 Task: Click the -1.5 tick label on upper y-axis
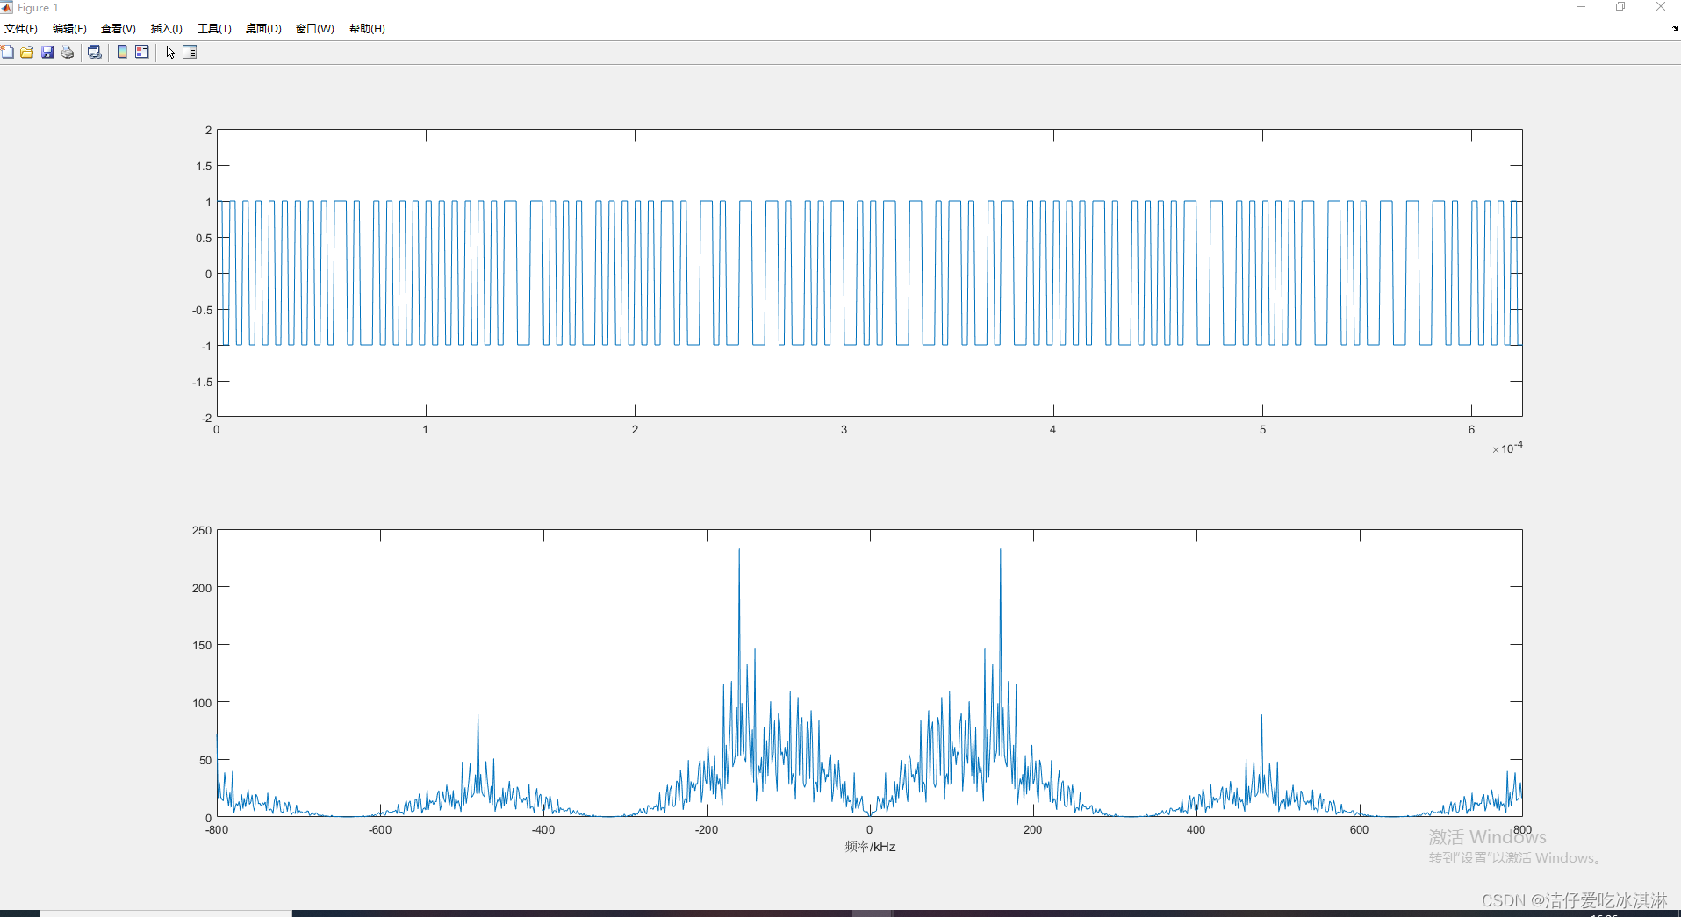point(202,383)
